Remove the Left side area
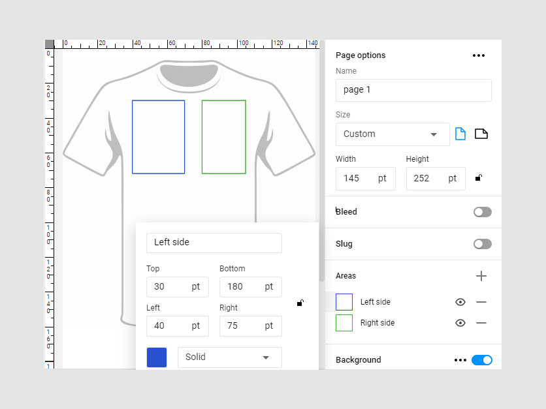546x409 pixels. [481, 302]
